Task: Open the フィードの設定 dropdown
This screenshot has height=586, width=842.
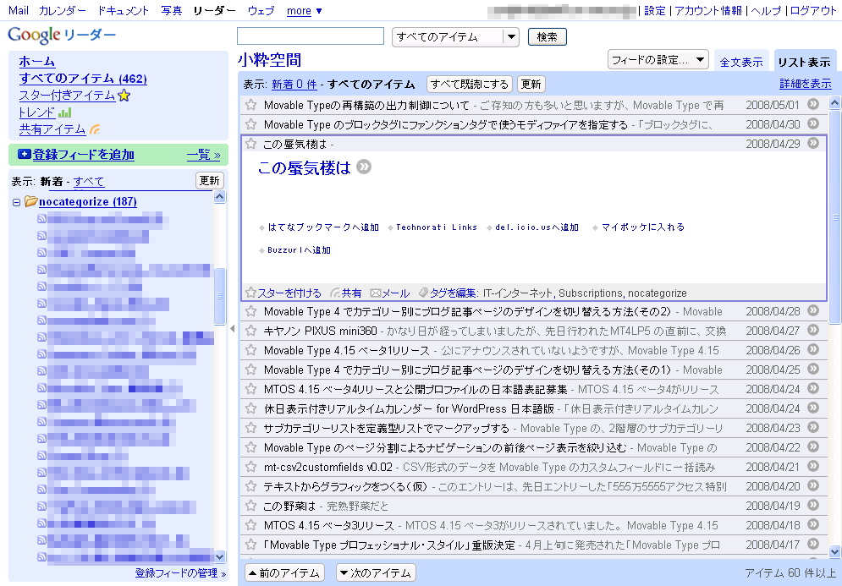Action: [x=658, y=59]
